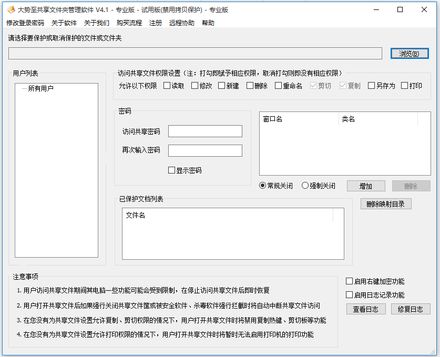Click the 浏览(B) button

click(x=410, y=54)
